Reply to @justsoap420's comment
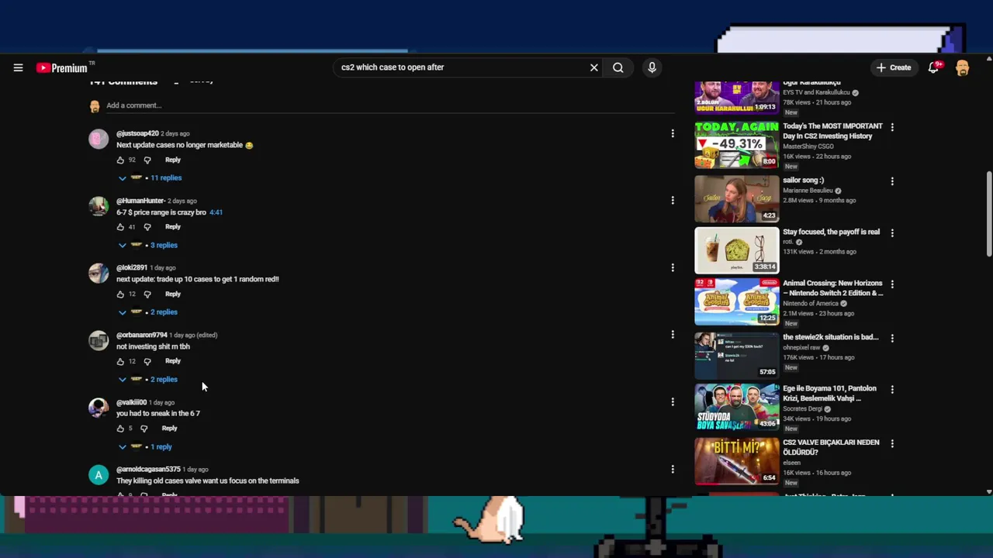Image resolution: width=993 pixels, height=558 pixels. click(172, 160)
